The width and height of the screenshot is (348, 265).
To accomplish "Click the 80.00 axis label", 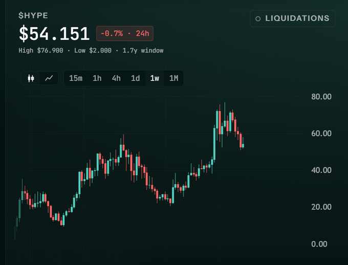I will coord(321,97).
